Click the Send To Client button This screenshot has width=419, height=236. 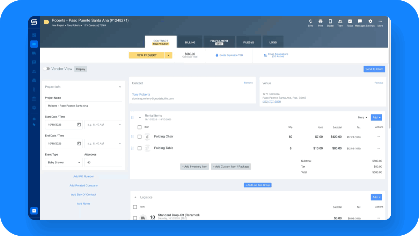pos(374,69)
